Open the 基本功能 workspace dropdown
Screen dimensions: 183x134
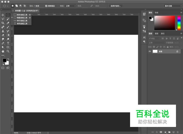172,6
